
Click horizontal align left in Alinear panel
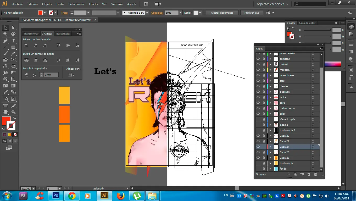tap(26, 46)
